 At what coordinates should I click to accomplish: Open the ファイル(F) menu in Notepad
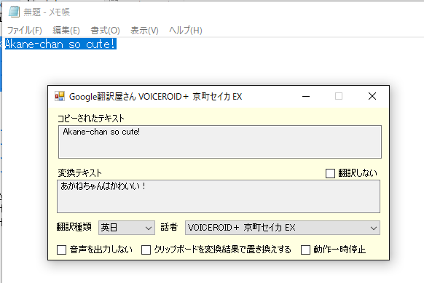[24, 31]
